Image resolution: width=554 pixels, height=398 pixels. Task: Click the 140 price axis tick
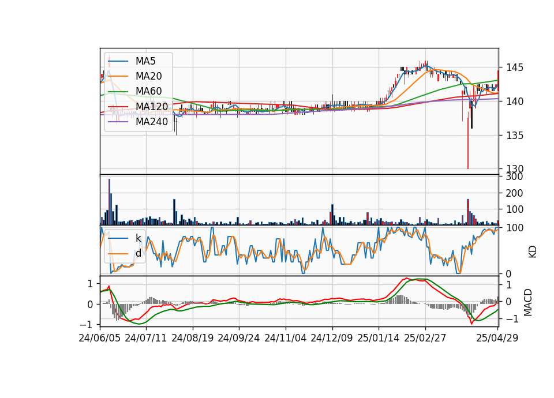pos(515,102)
